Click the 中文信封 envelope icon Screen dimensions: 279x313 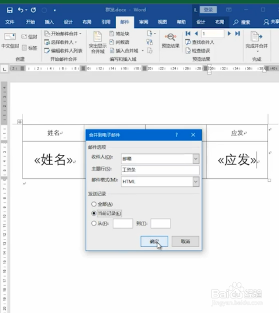pos(10,37)
